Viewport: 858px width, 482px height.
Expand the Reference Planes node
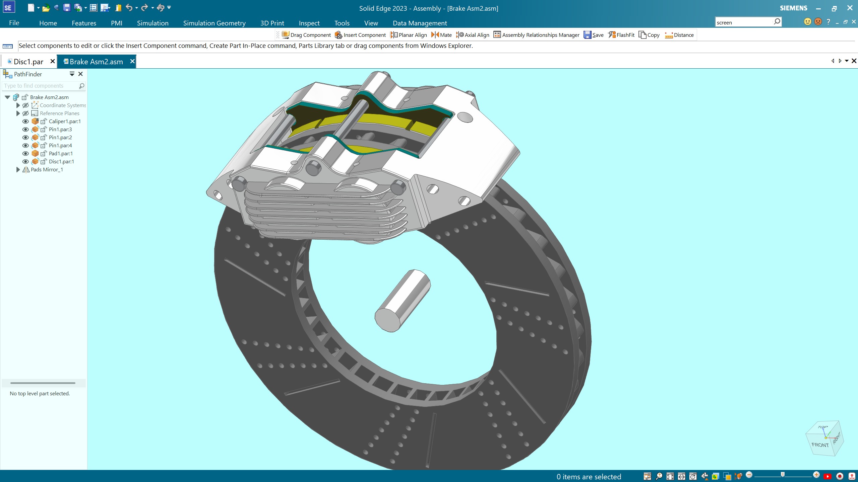pos(18,113)
